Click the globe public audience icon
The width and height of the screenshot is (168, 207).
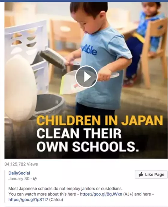[x=35, y=179]
